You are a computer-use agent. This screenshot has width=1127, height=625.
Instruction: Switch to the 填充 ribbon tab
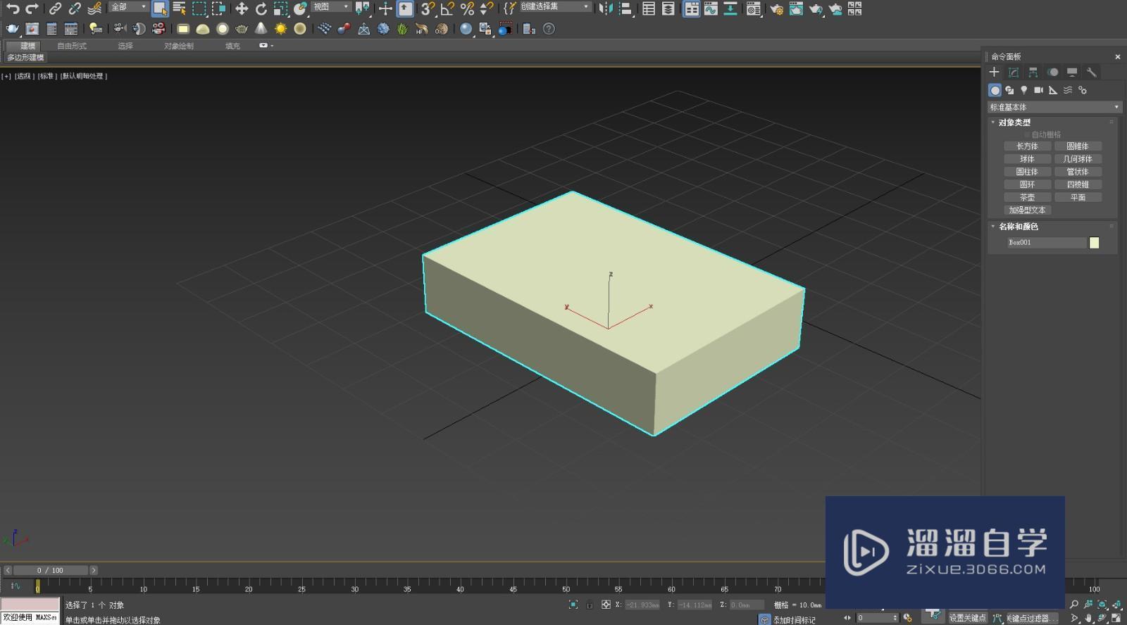232,46
